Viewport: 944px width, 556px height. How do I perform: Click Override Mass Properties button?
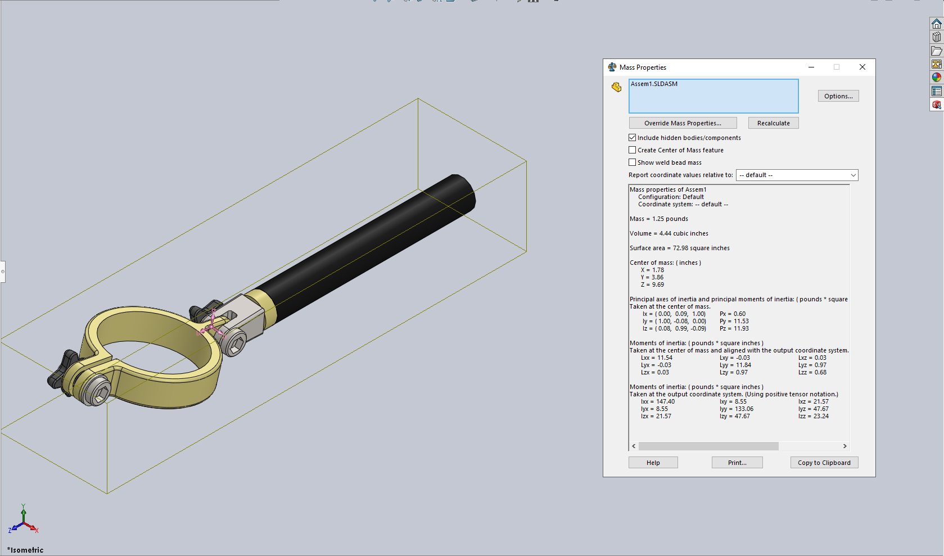683,123
